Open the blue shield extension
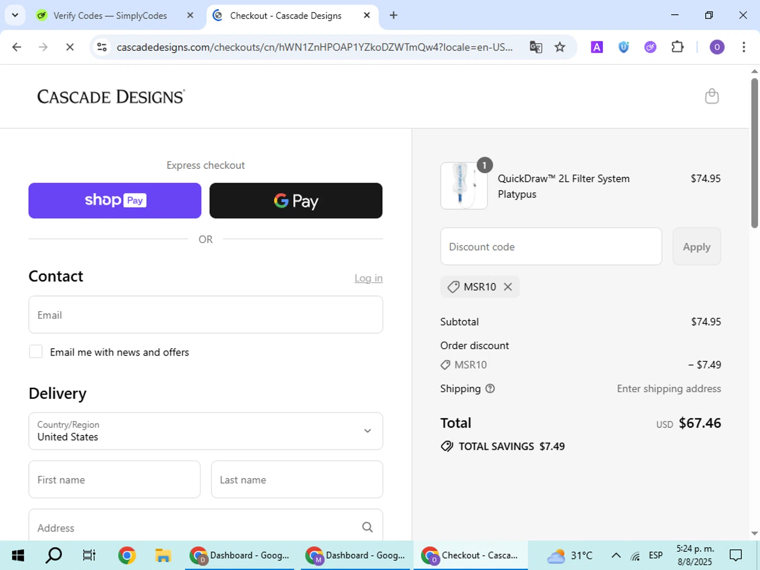Viewport: 760px width, 570px height. 624,47
